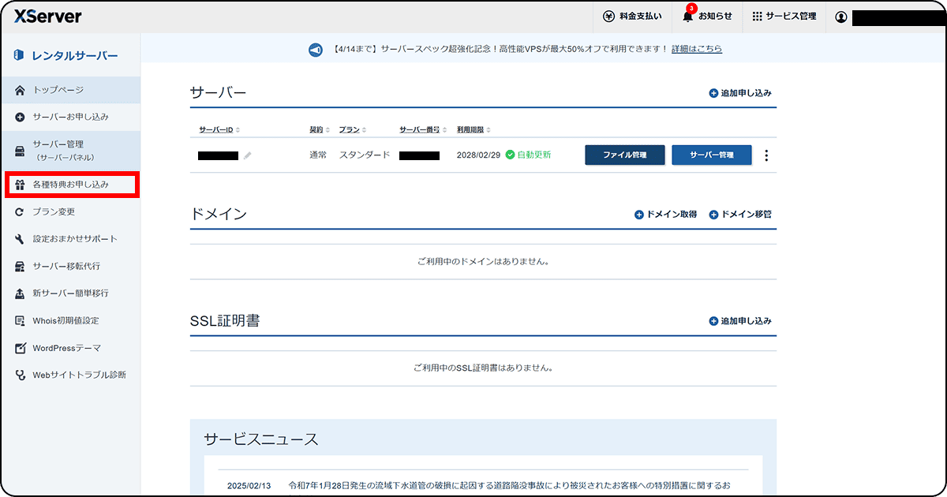
Task: Open 詳細はこちら campaign link
Action: 697,49
